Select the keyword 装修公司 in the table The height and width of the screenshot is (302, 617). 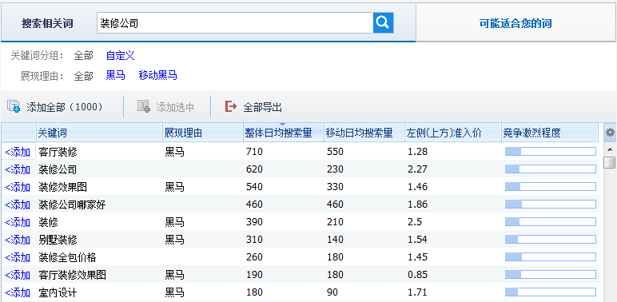pos(58,169)
